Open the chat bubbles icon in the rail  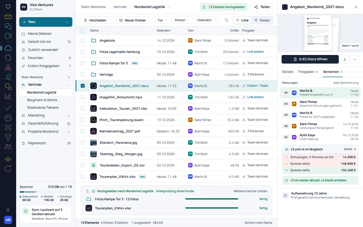pos(8,26)
